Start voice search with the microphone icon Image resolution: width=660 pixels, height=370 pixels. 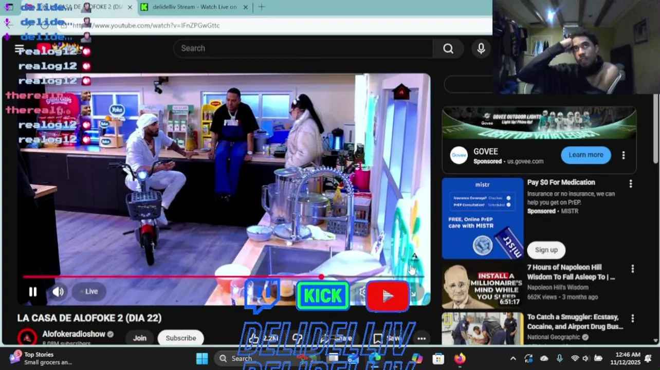(x=481, y=48)
